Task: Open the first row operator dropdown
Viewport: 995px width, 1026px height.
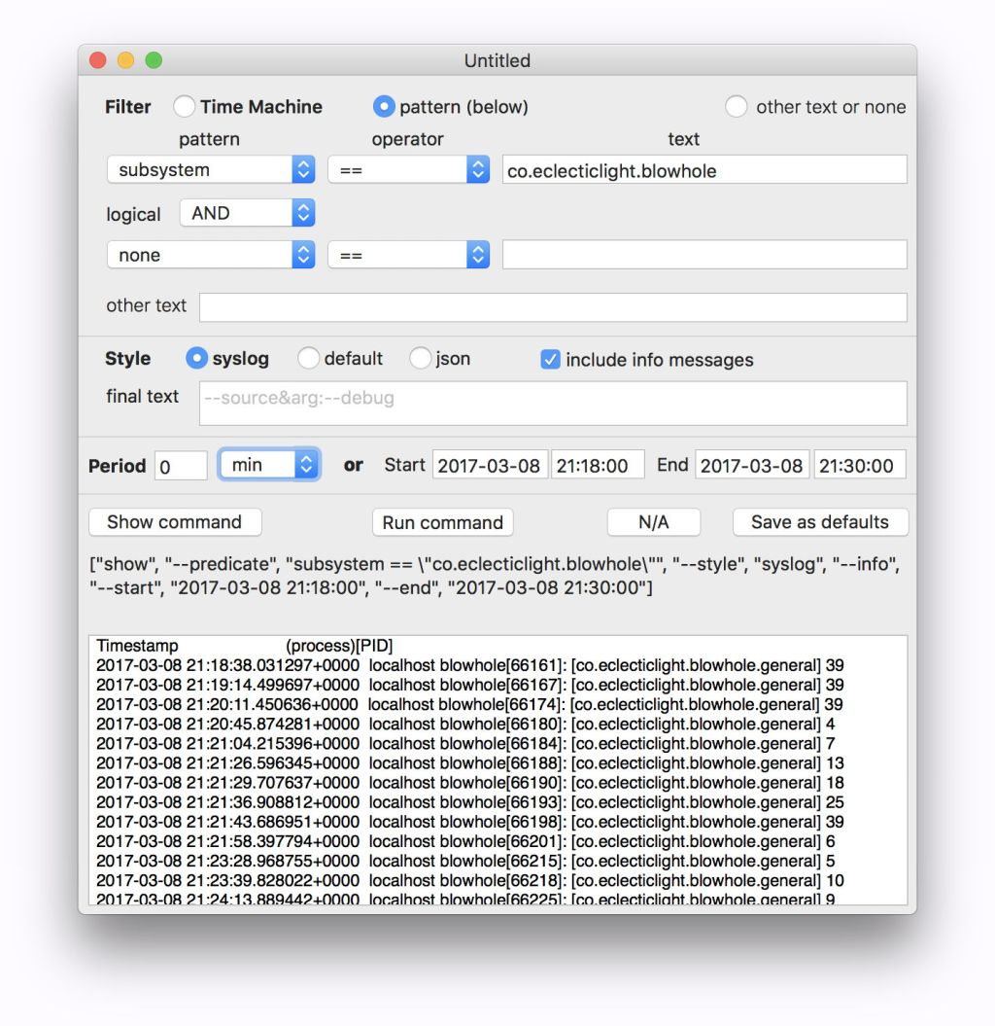Action: (408, 170)
